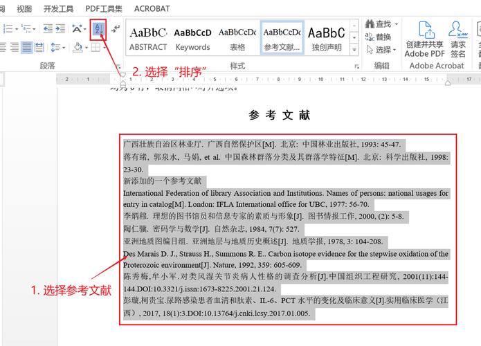Switch to the 视图 (View) tab

point(24,9)
